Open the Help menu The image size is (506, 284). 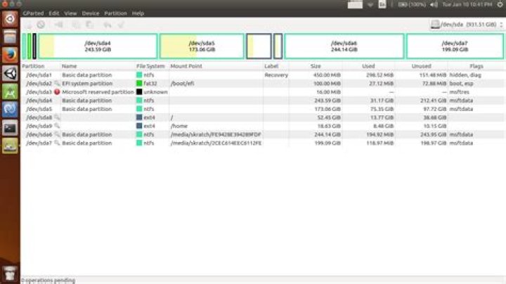click(138, 13)
